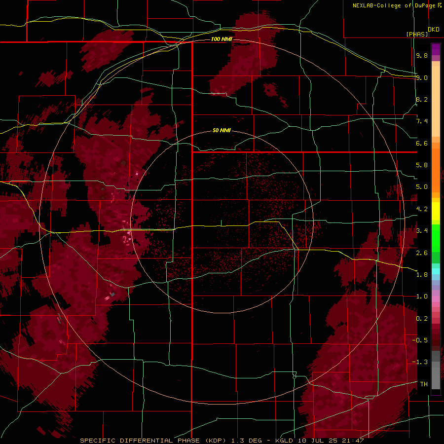Viewport: 444px width, 444px height.
Task: Select the 7.4 value on the scale
Action: pyautogui.click(x=422, y=121)
